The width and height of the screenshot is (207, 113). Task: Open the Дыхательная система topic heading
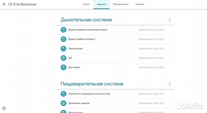[x=86, y=20]
